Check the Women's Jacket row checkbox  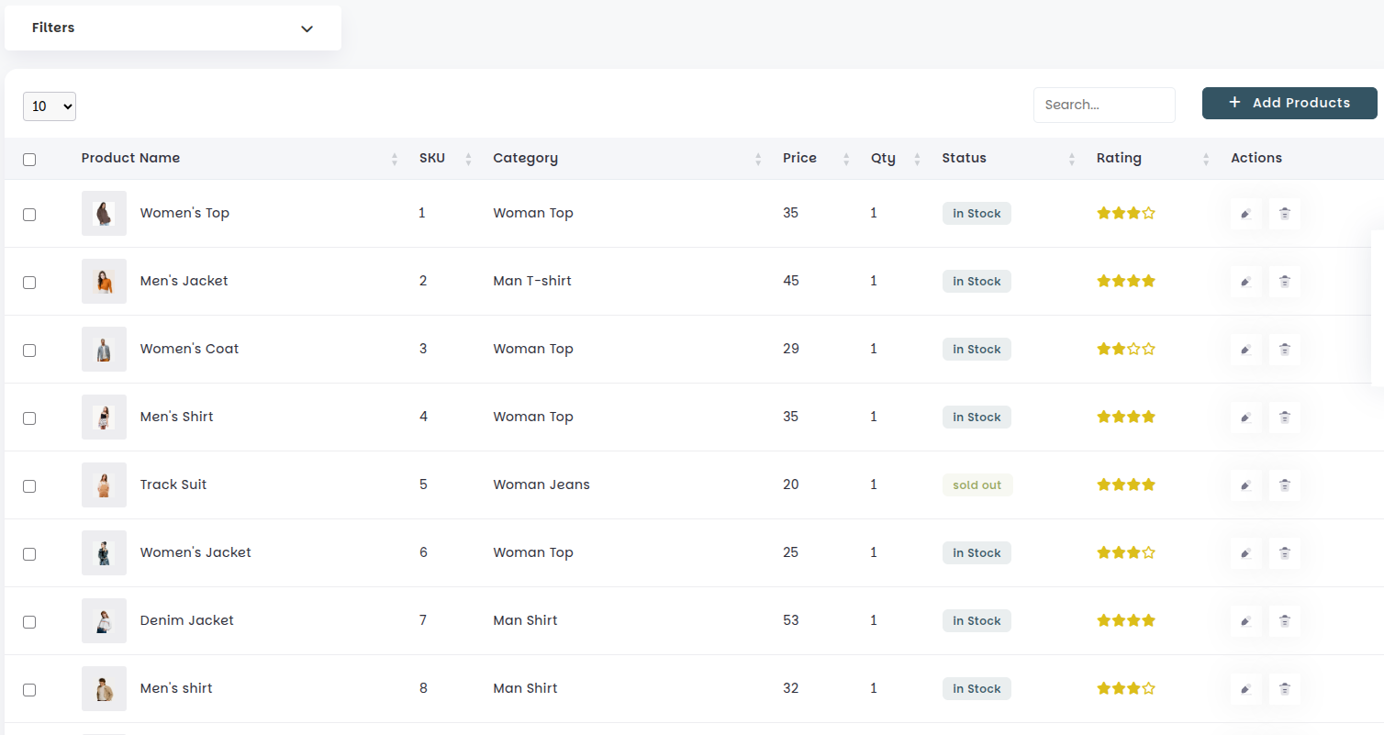pos(28,553)
